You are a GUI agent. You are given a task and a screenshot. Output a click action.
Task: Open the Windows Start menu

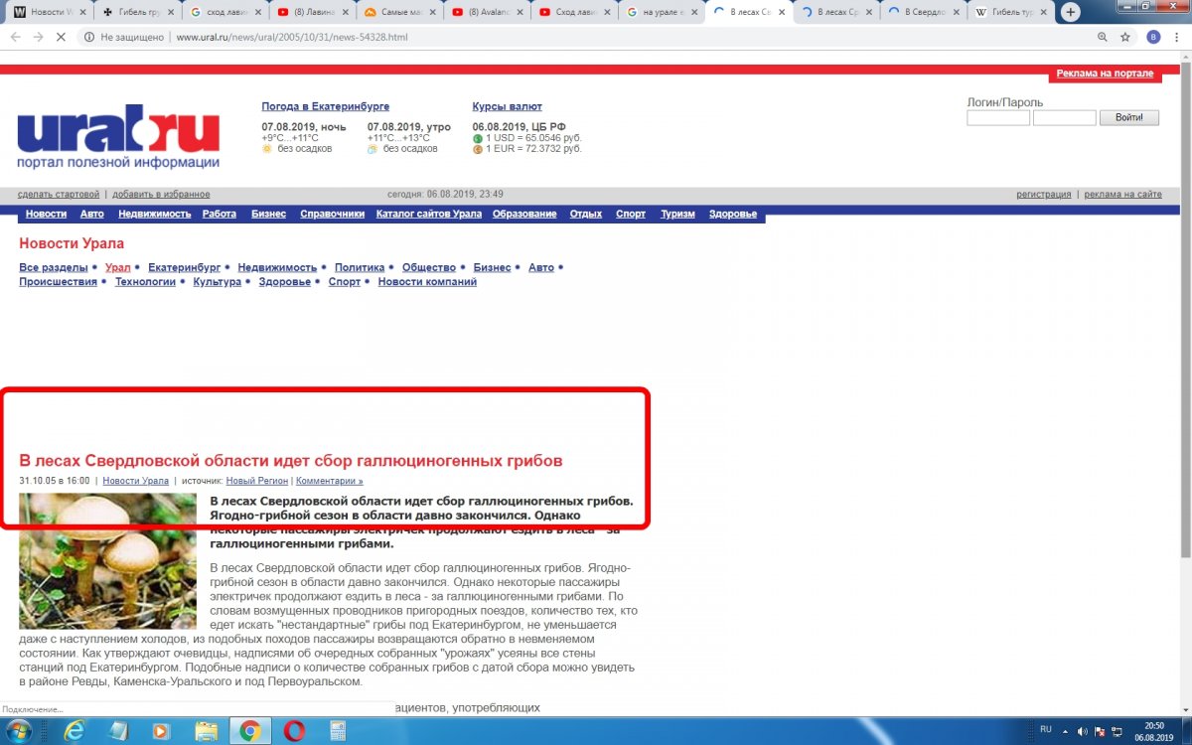pyautogui.click(x=19, y=732)
